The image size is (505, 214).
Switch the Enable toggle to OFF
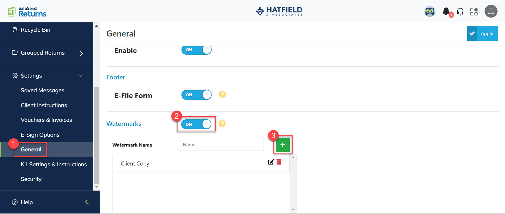coord(196,50)
